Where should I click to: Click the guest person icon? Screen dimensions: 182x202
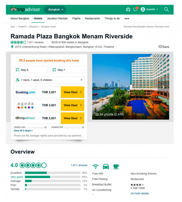pyautogui.click(x=18, y=80)
